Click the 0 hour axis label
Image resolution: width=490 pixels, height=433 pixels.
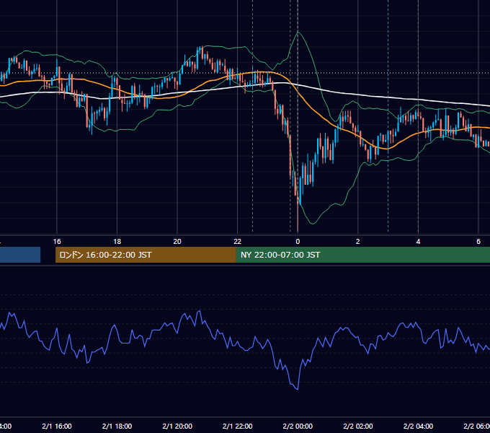298,242
